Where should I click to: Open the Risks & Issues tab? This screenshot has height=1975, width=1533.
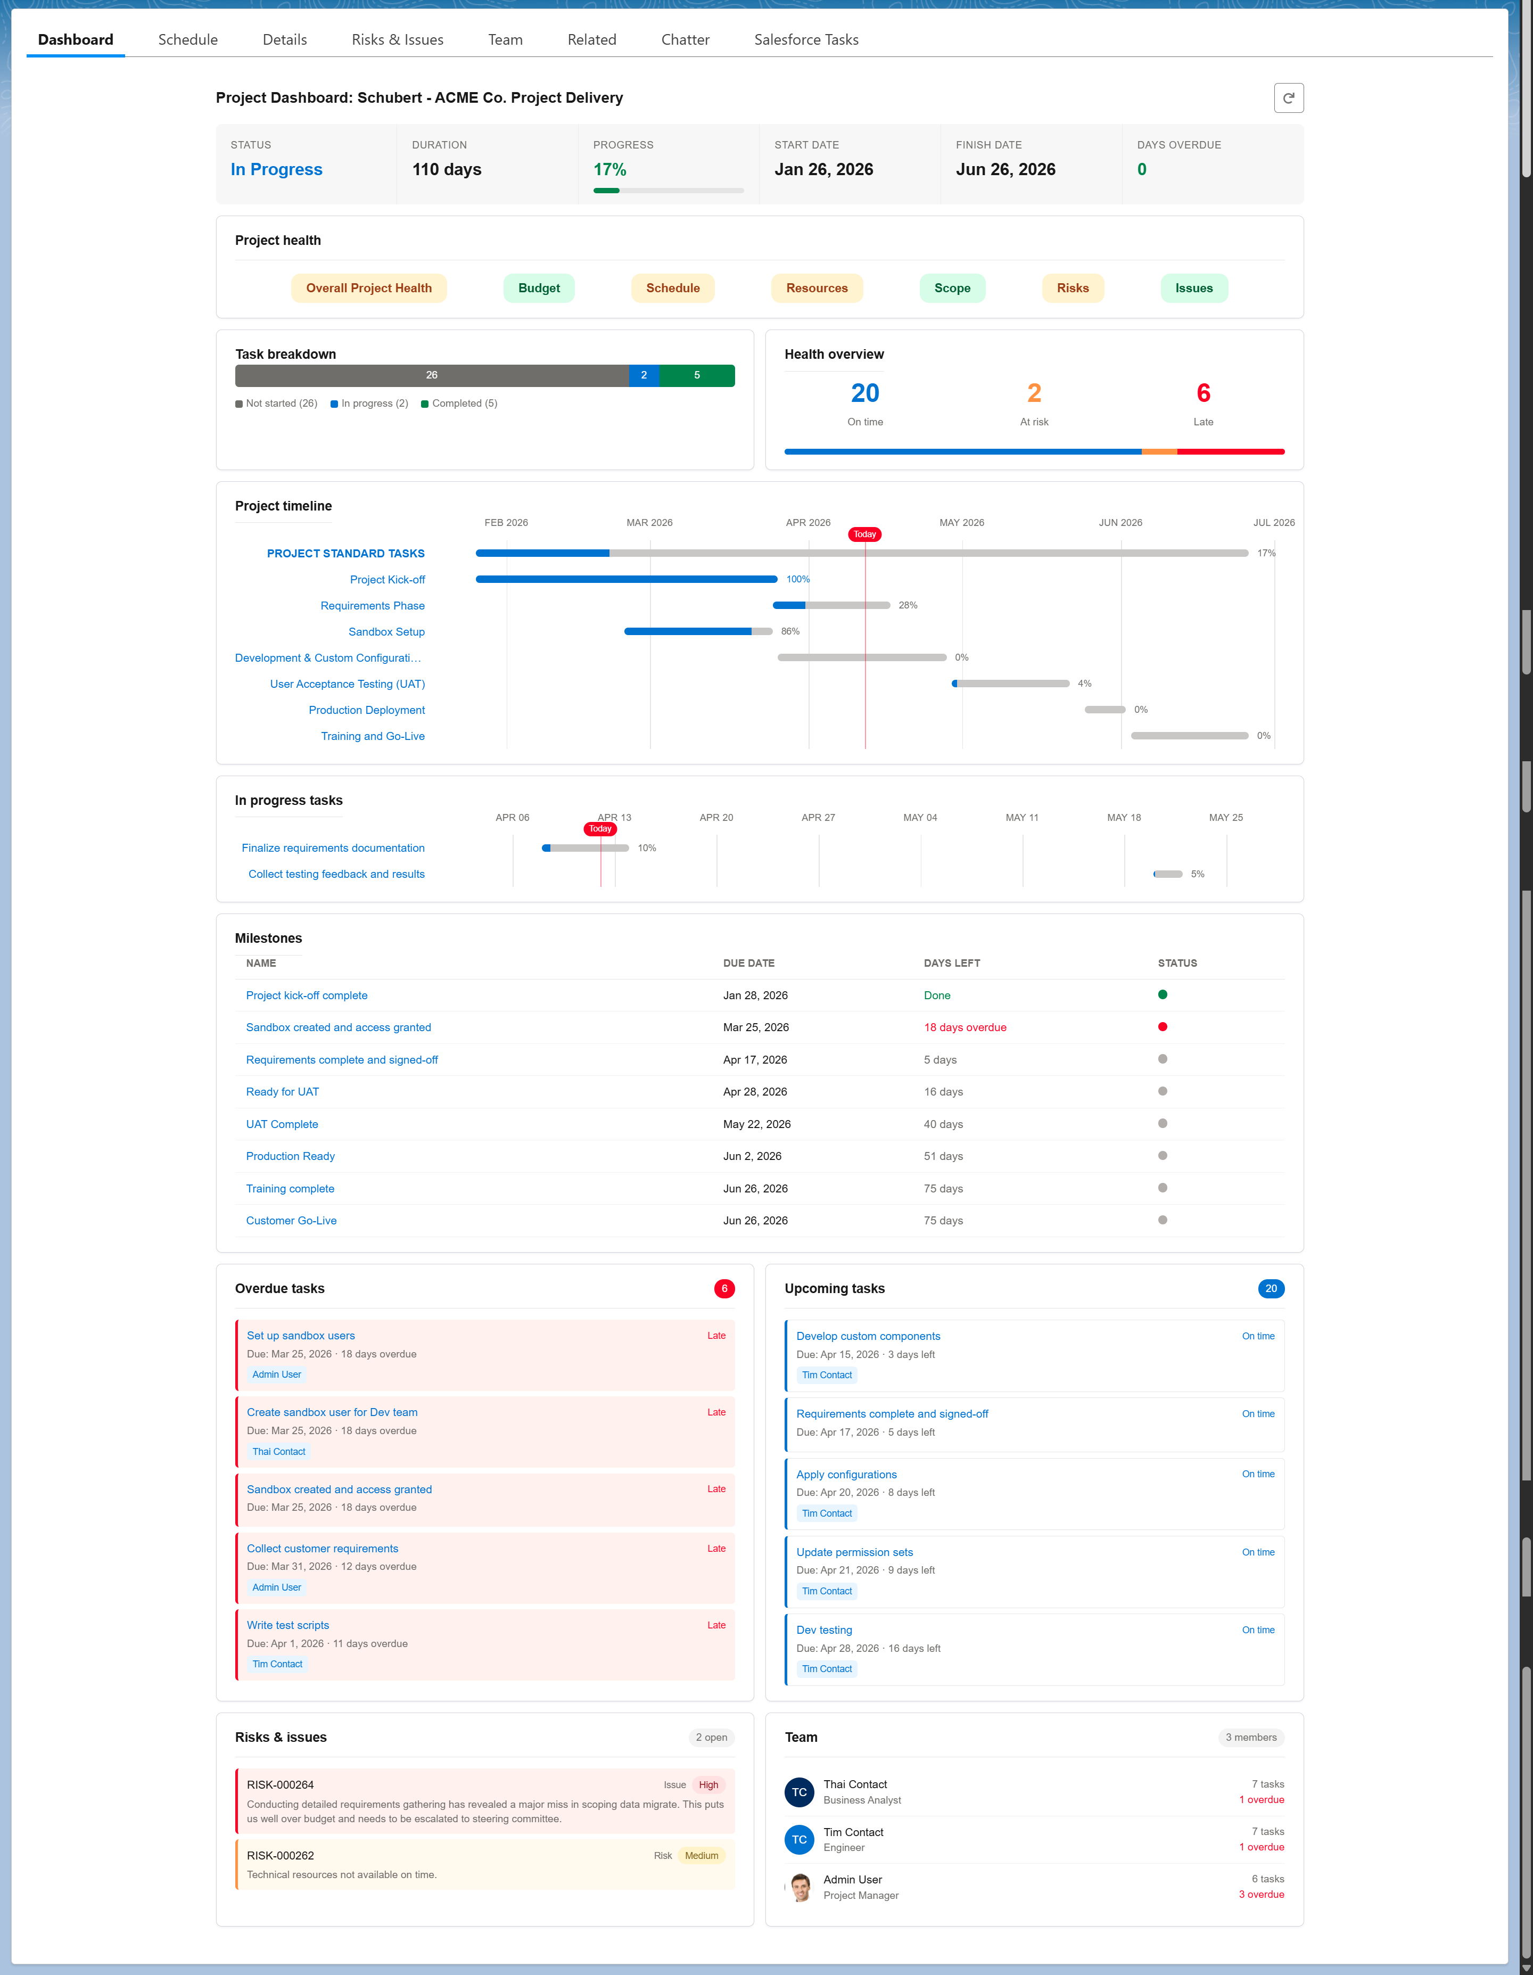coord(398,40)
